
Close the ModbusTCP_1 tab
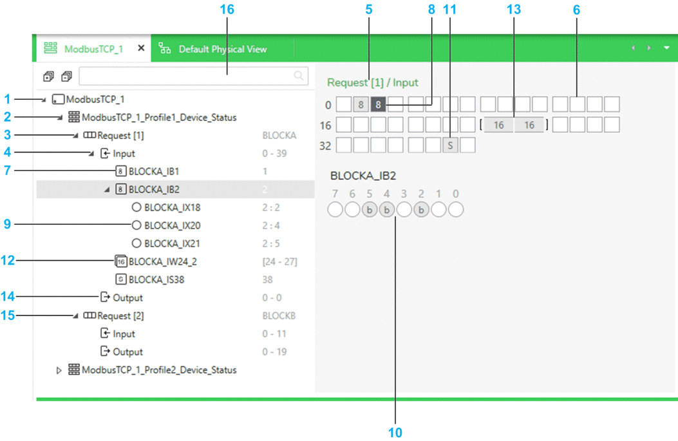tap(141, 48)
